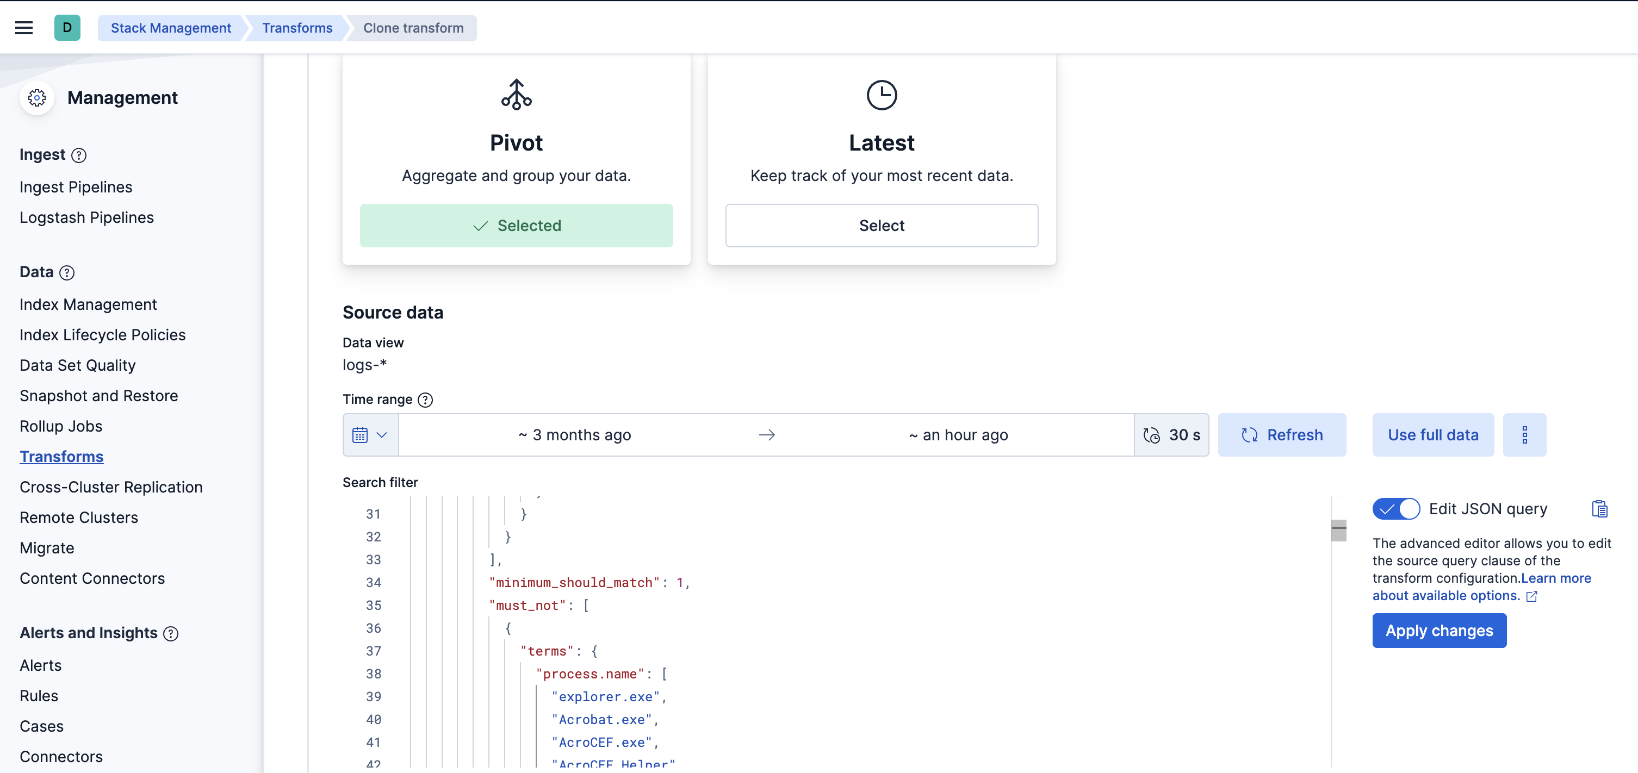Toggle the Edit JSON query switch

point(1396,509)
